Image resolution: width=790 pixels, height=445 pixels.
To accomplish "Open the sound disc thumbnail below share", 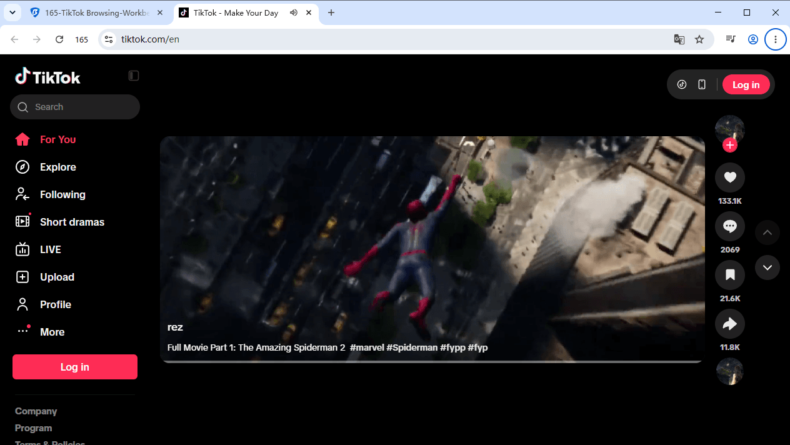I will click(730, 371).
